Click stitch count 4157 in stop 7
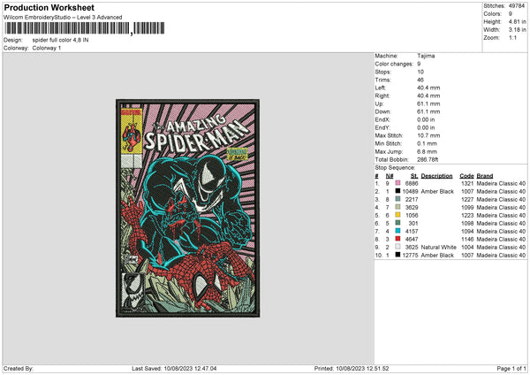The image size is (530, 375). point(412,231)
